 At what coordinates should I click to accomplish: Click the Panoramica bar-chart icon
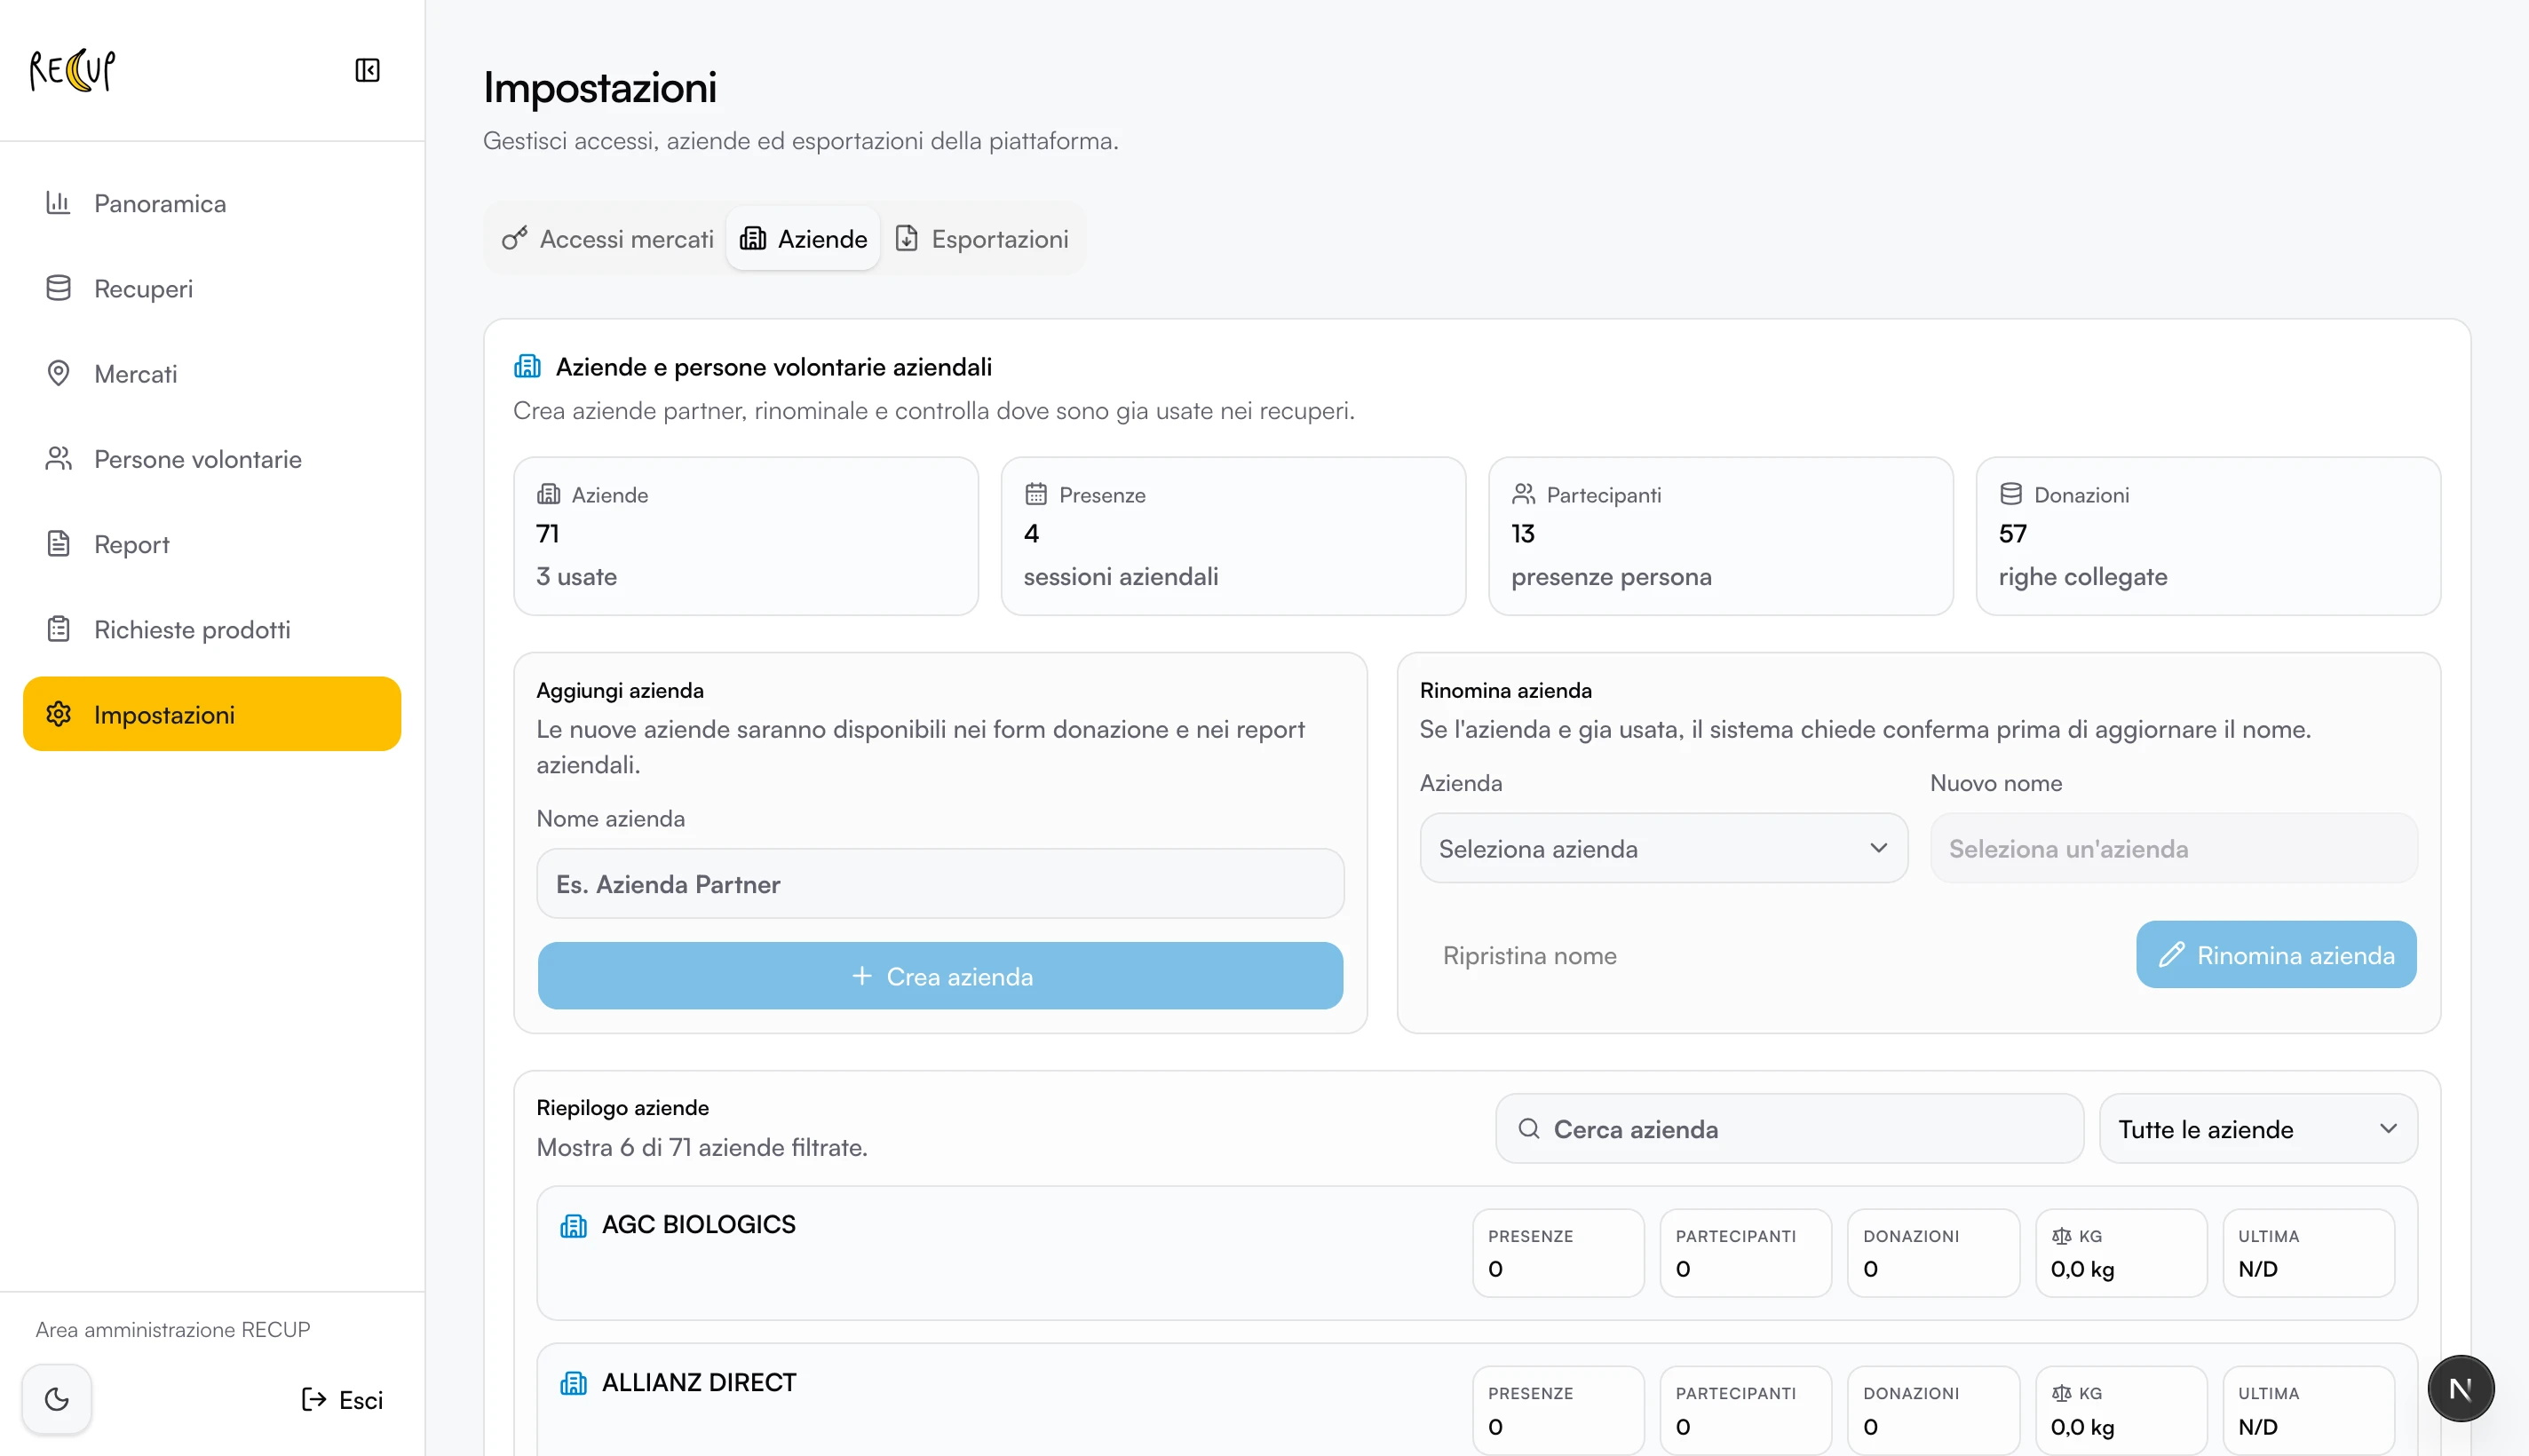pyautogui.click(x=58, y=203)
